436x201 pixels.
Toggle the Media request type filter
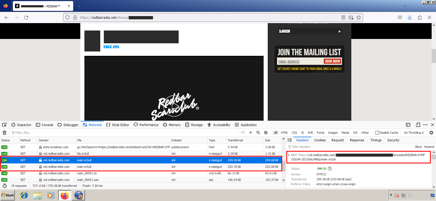point(345,133)
